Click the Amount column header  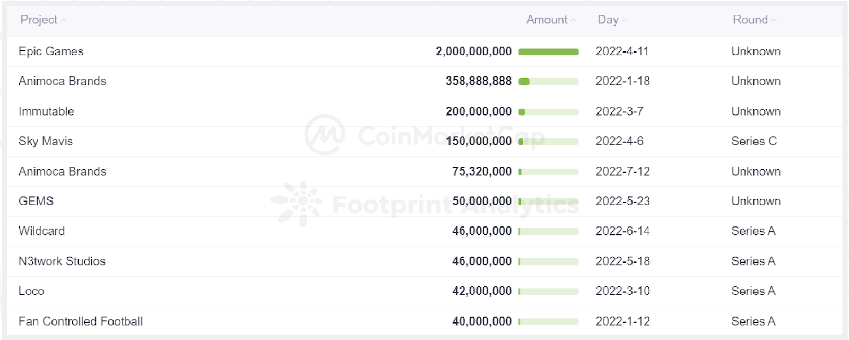coord(547,20)
